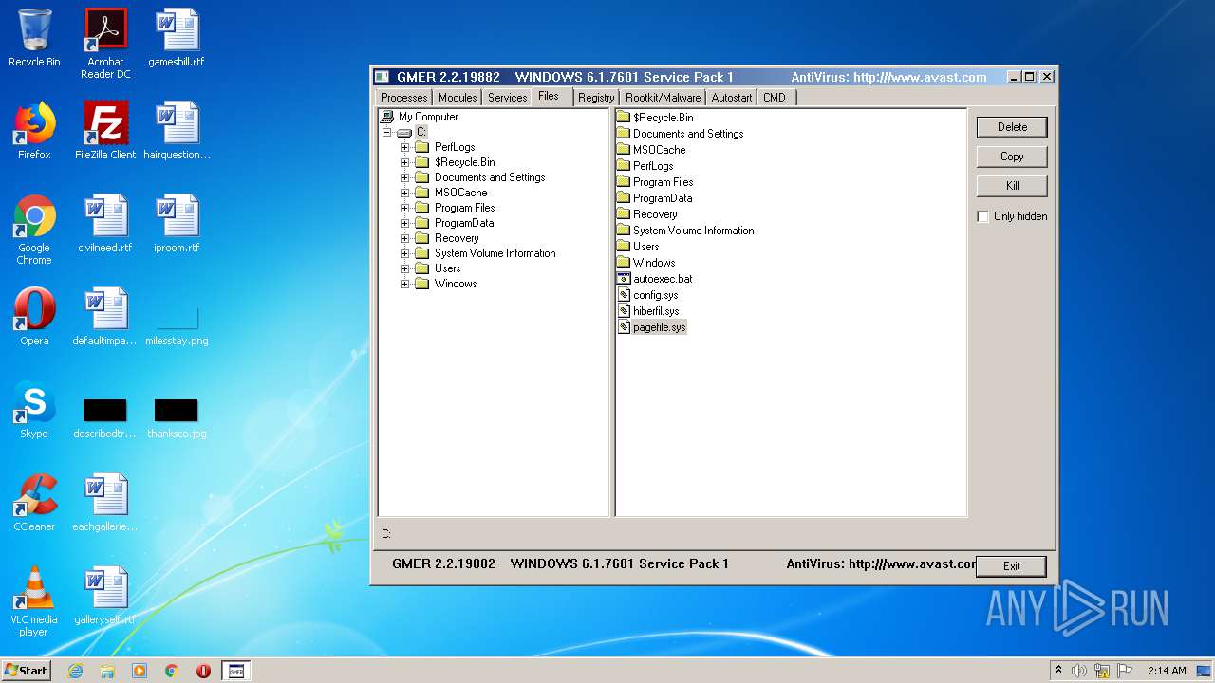
Task: Click the Kill button
Action: pos(1012,186)
